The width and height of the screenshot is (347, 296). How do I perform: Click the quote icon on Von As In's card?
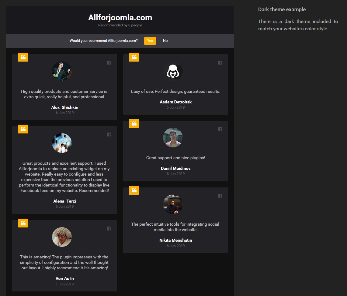[x=23, y=223]
